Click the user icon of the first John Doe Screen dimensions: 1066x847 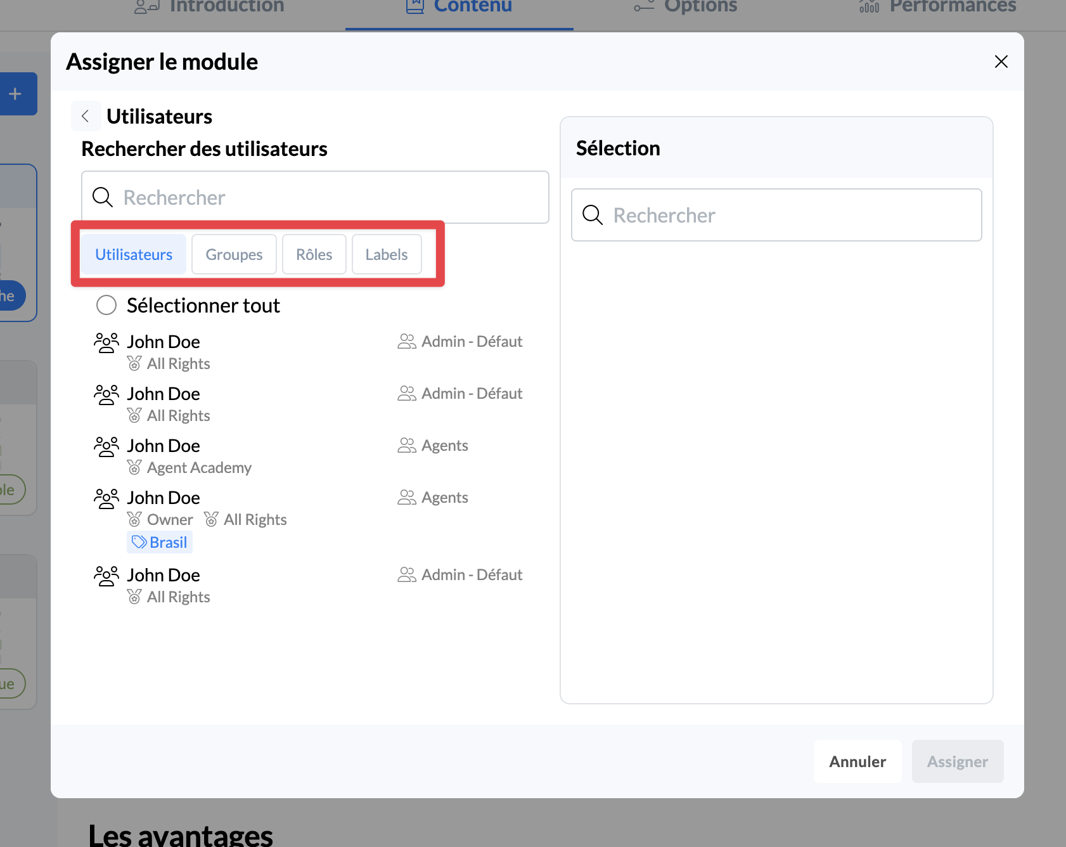coord(106,342)
